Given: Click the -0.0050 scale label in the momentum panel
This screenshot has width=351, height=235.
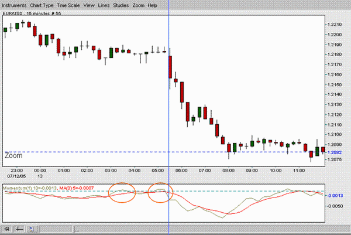Looking at the screenshot, I should 335,206.
